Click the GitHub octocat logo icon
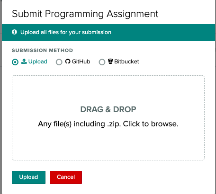Image resolution: width=216 pixels, height=194 pixels. pos(68,61)
